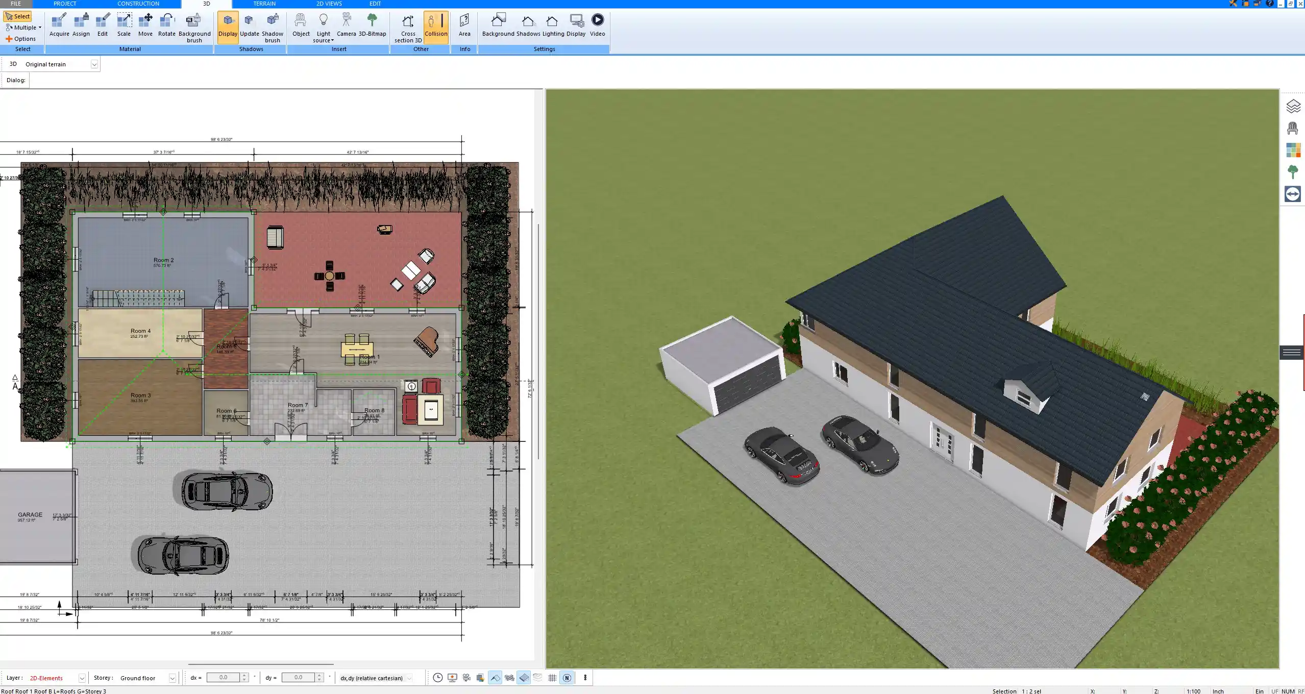
Task: Open the Layer dropdown showing 2D-Elements
Action: [x=81, y=678]
